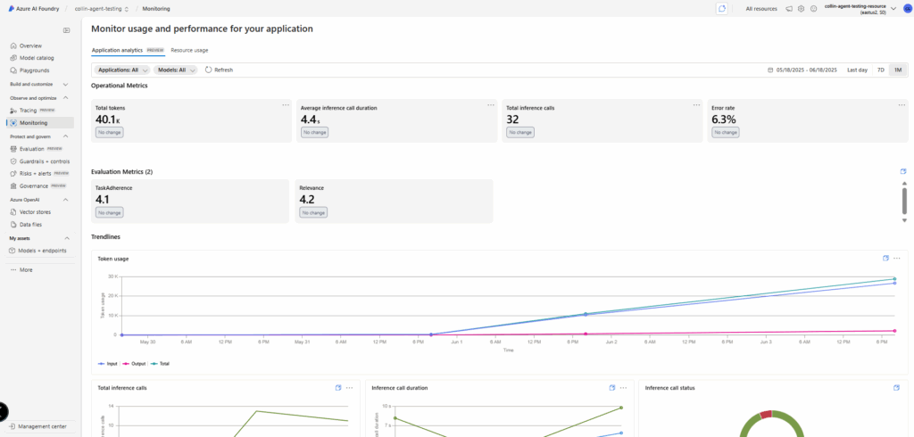Click the Relevance 4.2 value
Screen dimensions: 914x437
[307, 199]
